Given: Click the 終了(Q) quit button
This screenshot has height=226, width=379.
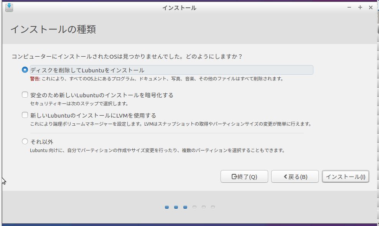Looking at the screenshot, I should [x=244, y=177].
